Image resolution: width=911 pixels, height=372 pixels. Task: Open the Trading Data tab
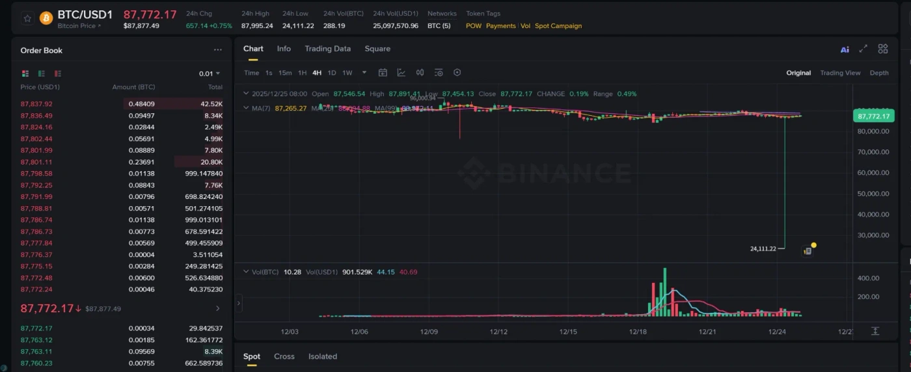327,49
